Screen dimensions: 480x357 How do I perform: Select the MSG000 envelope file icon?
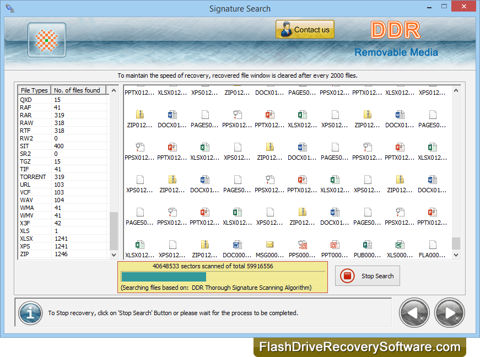(x=269, y=245)
